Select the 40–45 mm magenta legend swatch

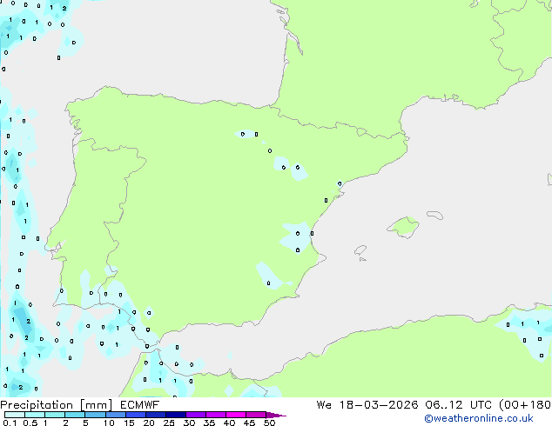pos(236,415)
